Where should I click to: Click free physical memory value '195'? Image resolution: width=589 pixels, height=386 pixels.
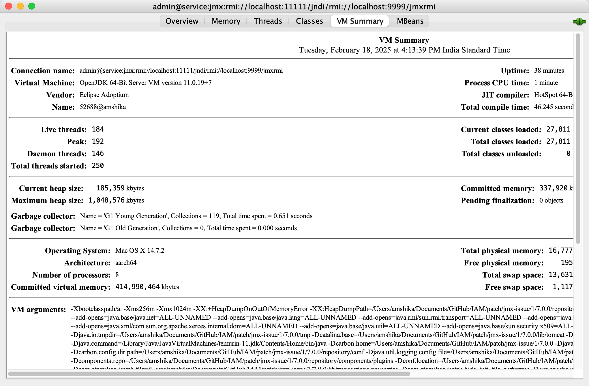(x=567, y=263)
